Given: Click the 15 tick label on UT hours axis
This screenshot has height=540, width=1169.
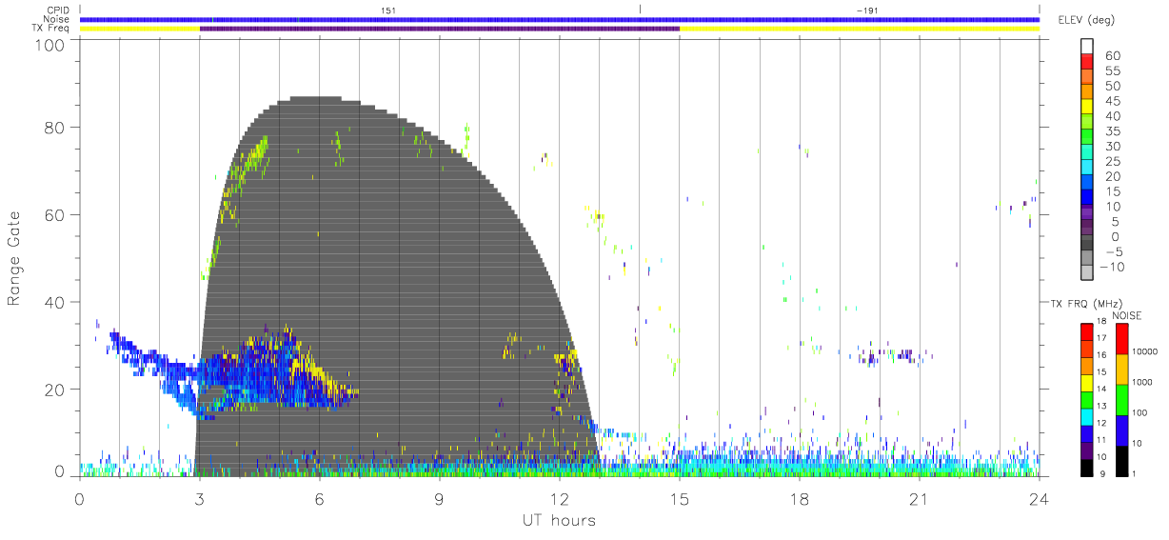Looking at the screenshot, I should point(680,498).
